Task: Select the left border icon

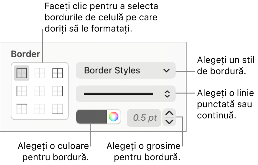Action: tap(22, 91)
